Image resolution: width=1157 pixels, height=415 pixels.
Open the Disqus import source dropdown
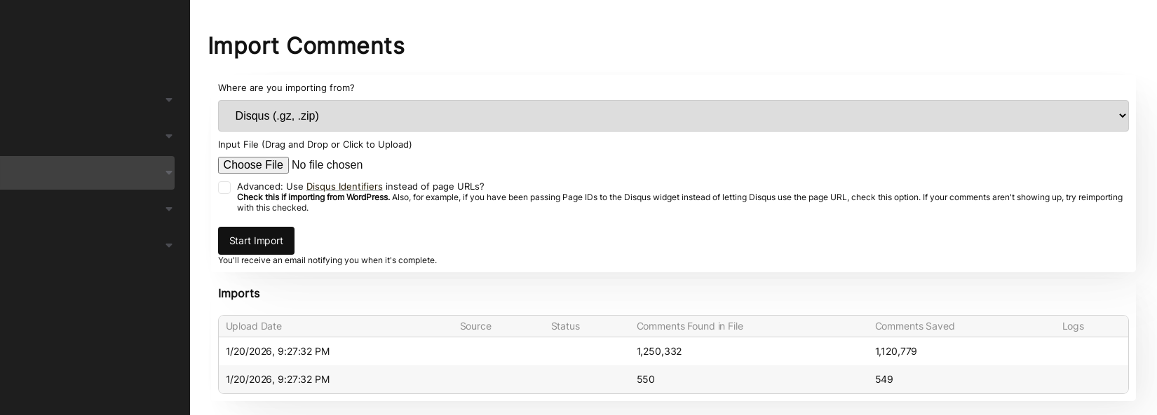672,115
